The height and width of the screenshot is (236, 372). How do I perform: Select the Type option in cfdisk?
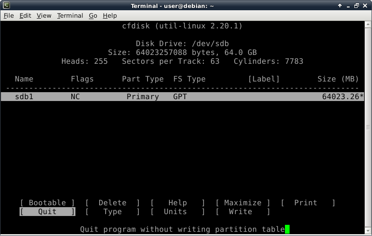(112, 212)
